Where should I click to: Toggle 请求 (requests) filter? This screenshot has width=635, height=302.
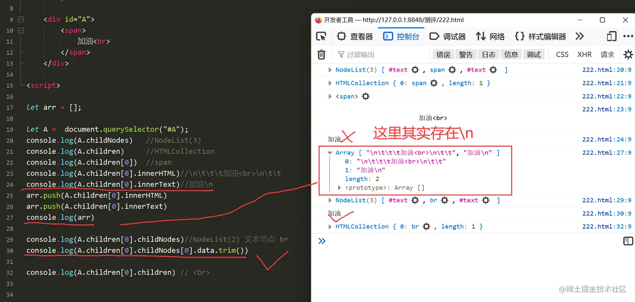pyautogui.click(x=607, y=55)
